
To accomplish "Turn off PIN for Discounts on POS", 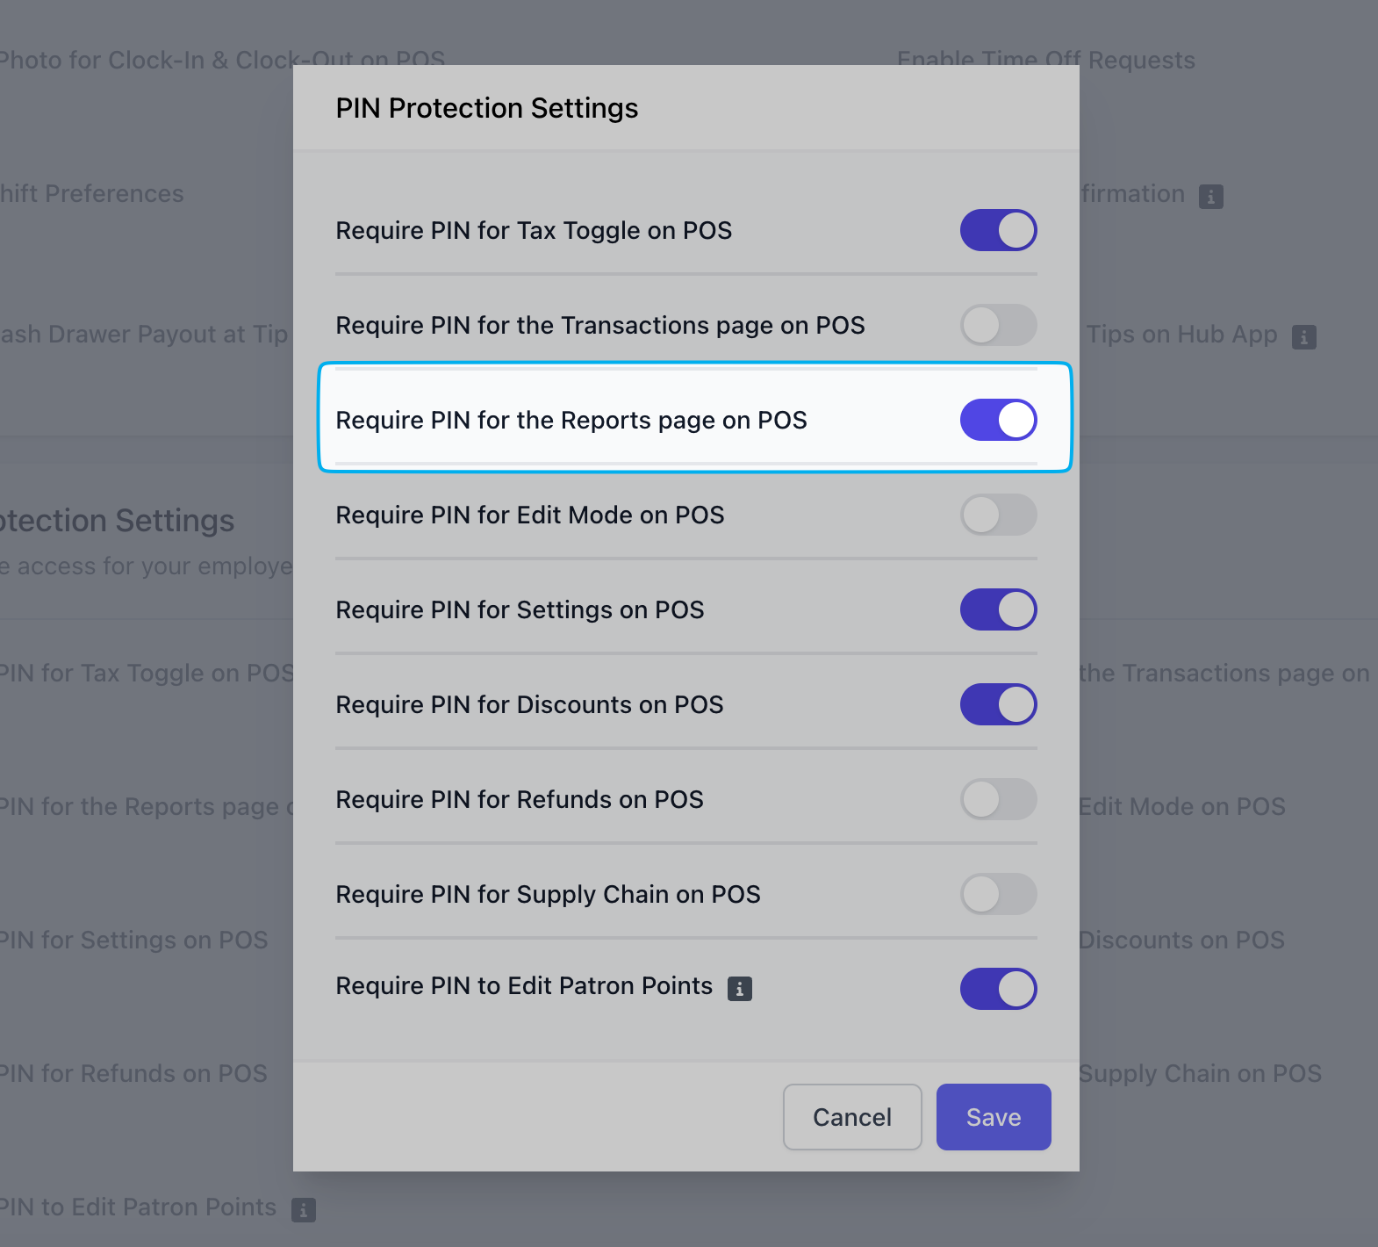I will click(998, 704).
